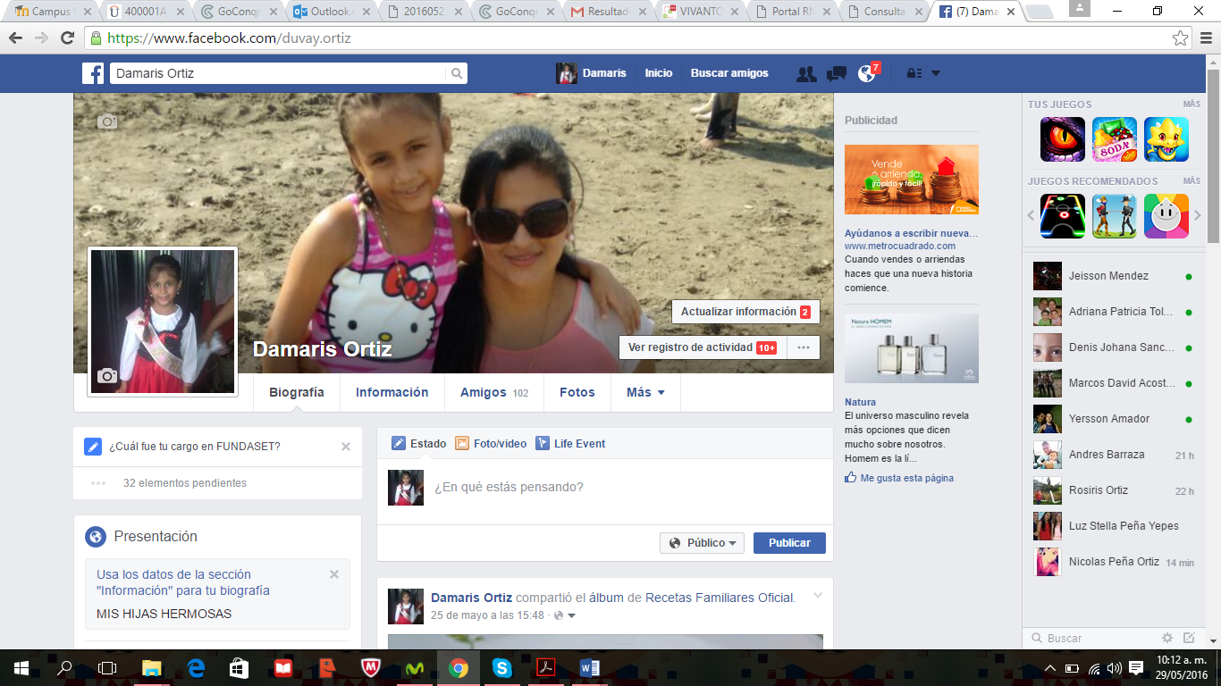The width and height of the screenshot is (1221, 686).
Task: Open more actions button on cover
Action: tap(804, 347)
